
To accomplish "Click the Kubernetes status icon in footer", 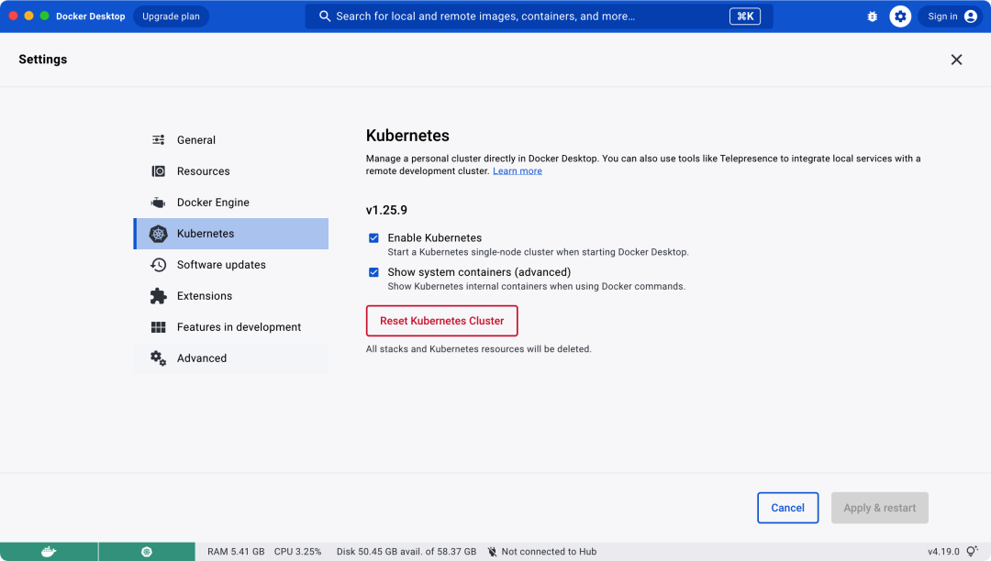I will (146, 552).
